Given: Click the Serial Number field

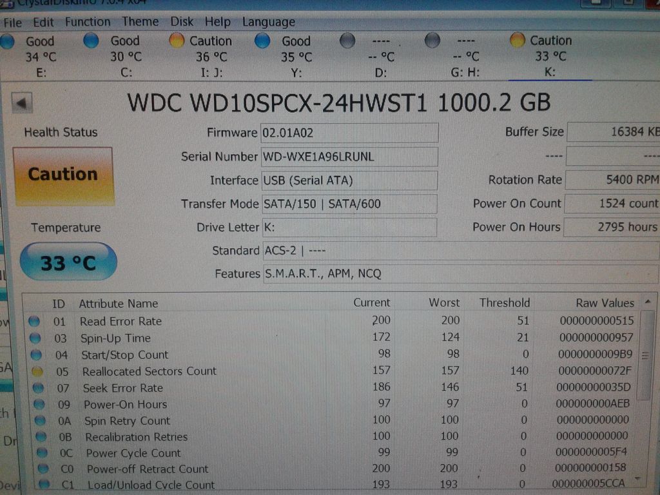Looking at the screenshot, I should click(349, 157).
